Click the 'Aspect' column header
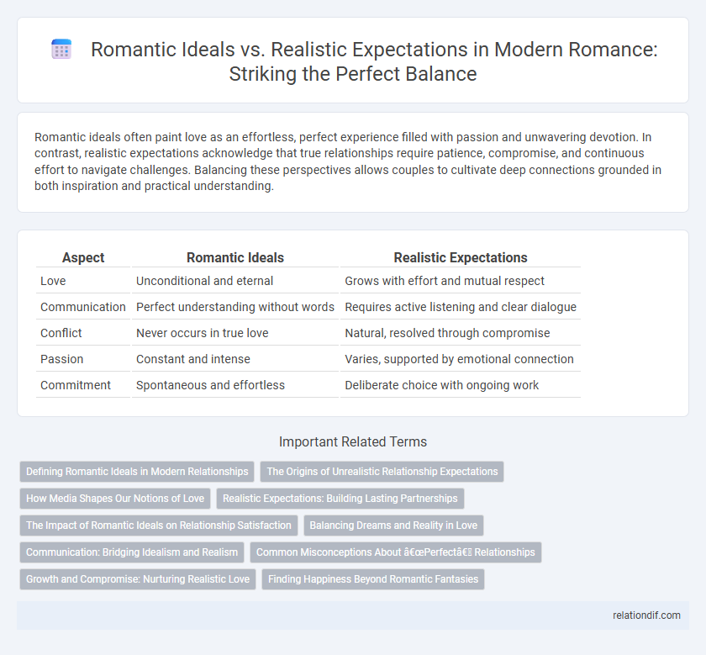This screenshot has width=706, height=655. [x=83, y=257]
